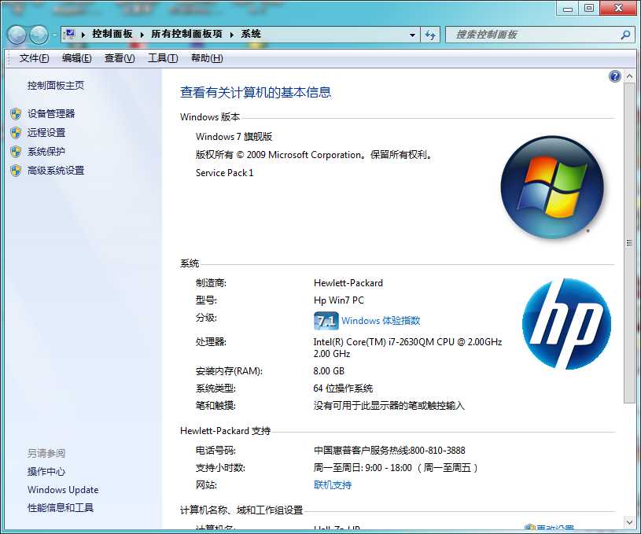Click the Intel Core i7-2630QM processor text
Viewport: 641px width, 534px height.
point(407,348)
